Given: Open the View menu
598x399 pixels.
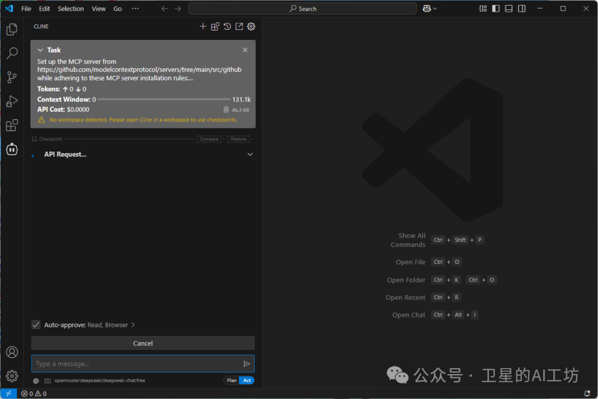Looking at the screenshot, I should click(99, 9).
